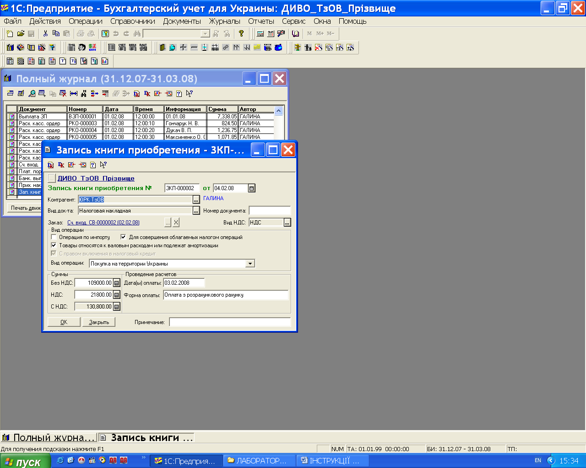
Task: Open the date picker next to 04.02.08
Action: [251, 188]
